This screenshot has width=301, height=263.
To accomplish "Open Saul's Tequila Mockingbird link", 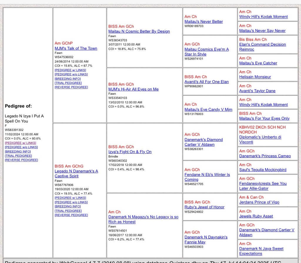I will coord(262,170).
